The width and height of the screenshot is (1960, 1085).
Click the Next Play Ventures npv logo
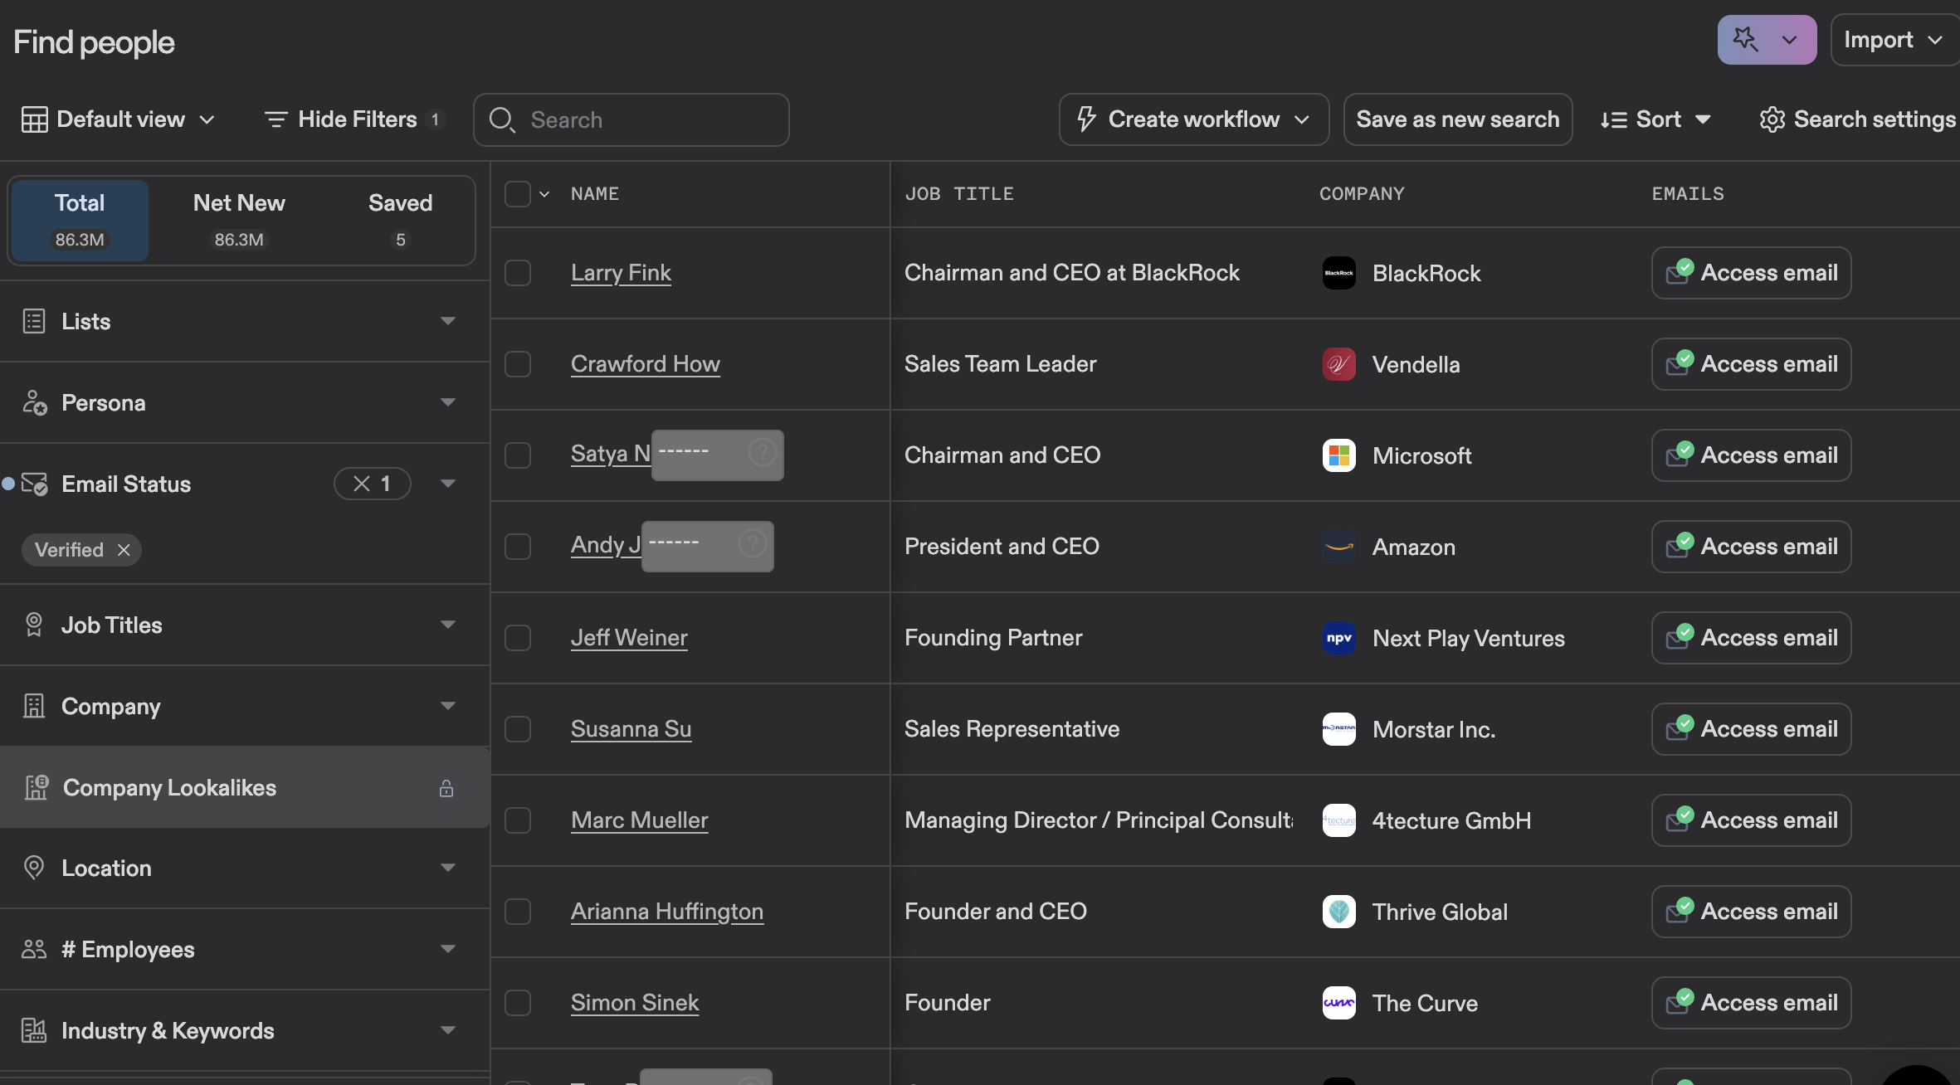1338,638
